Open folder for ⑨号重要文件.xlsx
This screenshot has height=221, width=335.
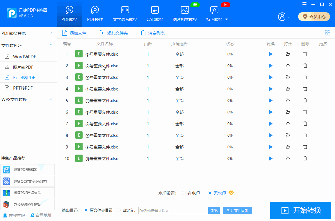click(288, 147)
